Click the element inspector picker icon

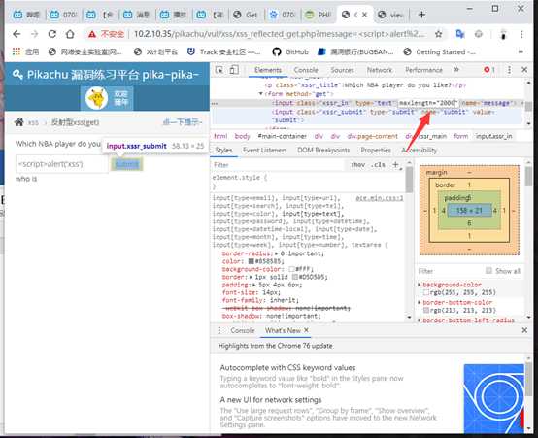pos(219,70)
